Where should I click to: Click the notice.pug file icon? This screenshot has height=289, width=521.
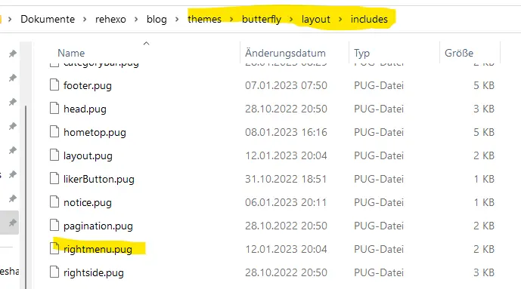54,202
